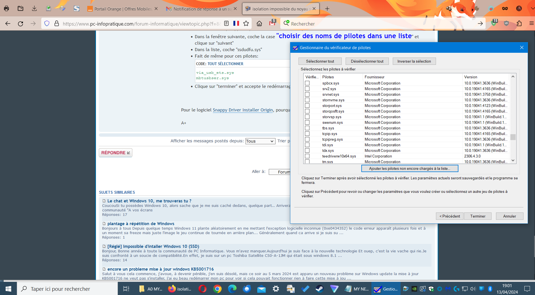Go back using the browser back arrow
Screen dimensions: 535x295
(x=8, y=24)
